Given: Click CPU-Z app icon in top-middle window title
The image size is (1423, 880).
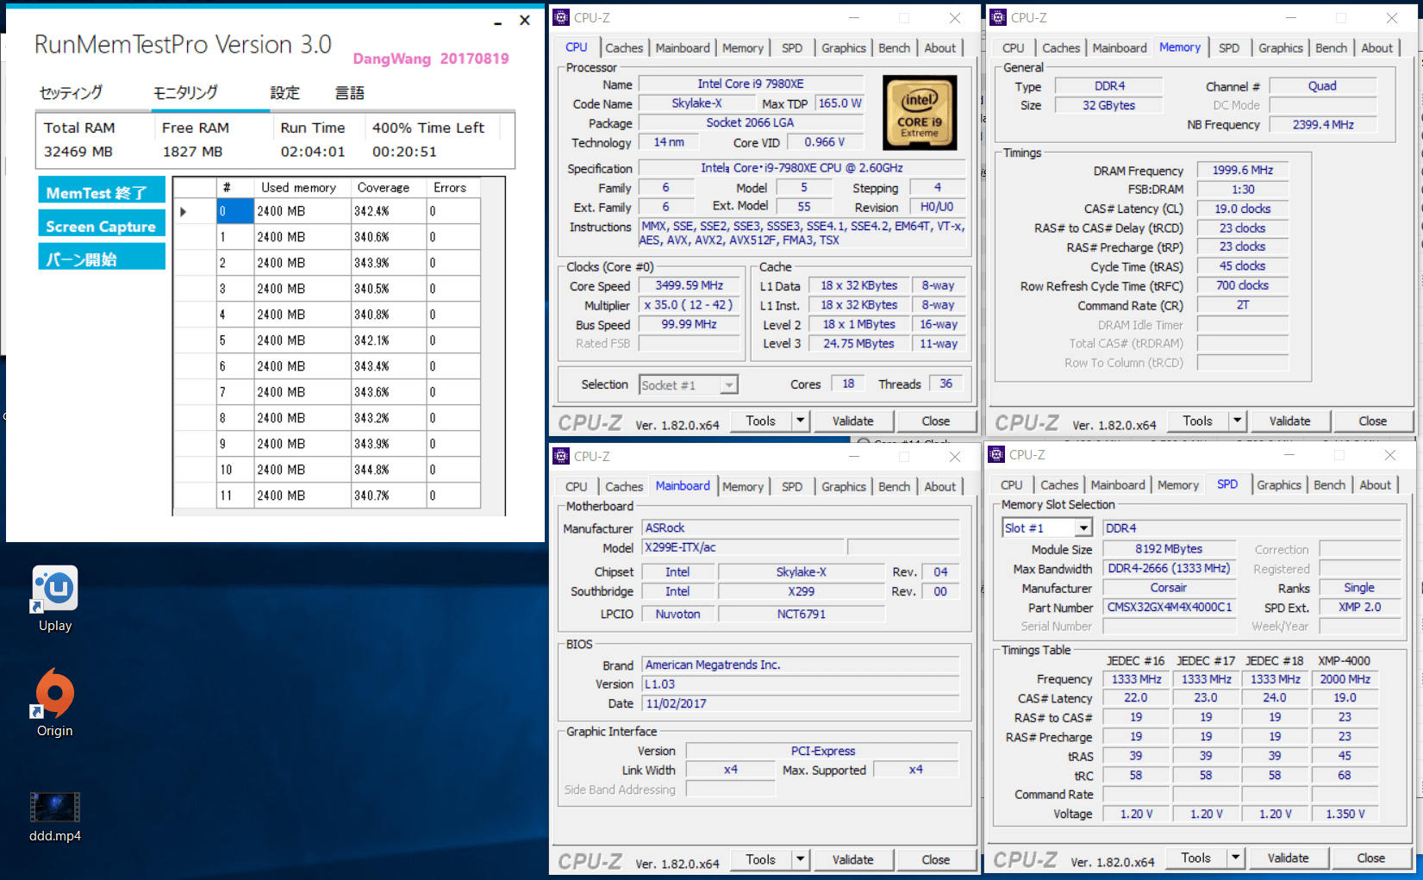Looking at the screenshot, I should click(562, 17).
